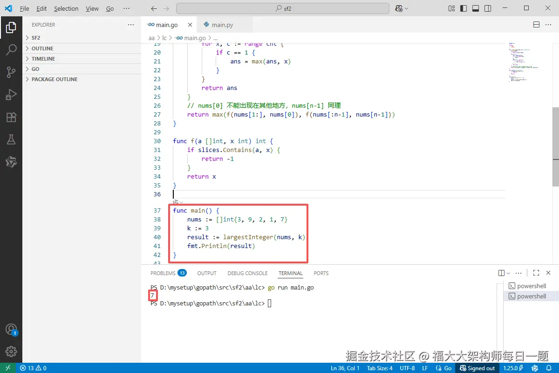Switch to the PORTS panel tab
559x373 pixels.
click(321, 273)
